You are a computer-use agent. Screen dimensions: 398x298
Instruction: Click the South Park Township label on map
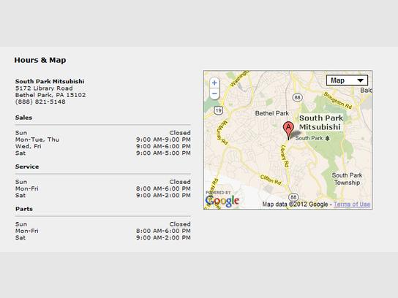point(347,179)
